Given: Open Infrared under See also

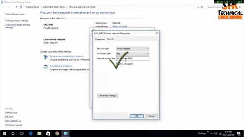Looking at the screenshot, I should pos(9,117).
